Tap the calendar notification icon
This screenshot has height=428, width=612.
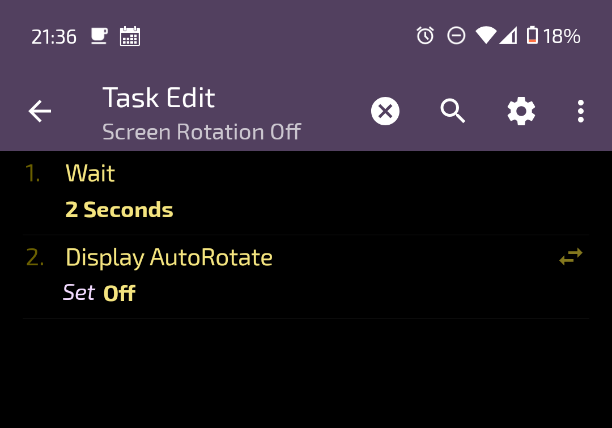(x=130, y=36)
